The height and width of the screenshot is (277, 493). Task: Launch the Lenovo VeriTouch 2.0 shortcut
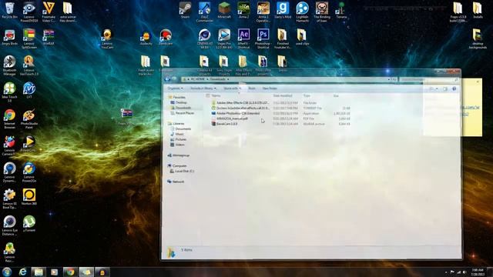click(29, 65)
